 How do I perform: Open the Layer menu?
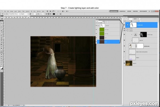pos(15,11)
